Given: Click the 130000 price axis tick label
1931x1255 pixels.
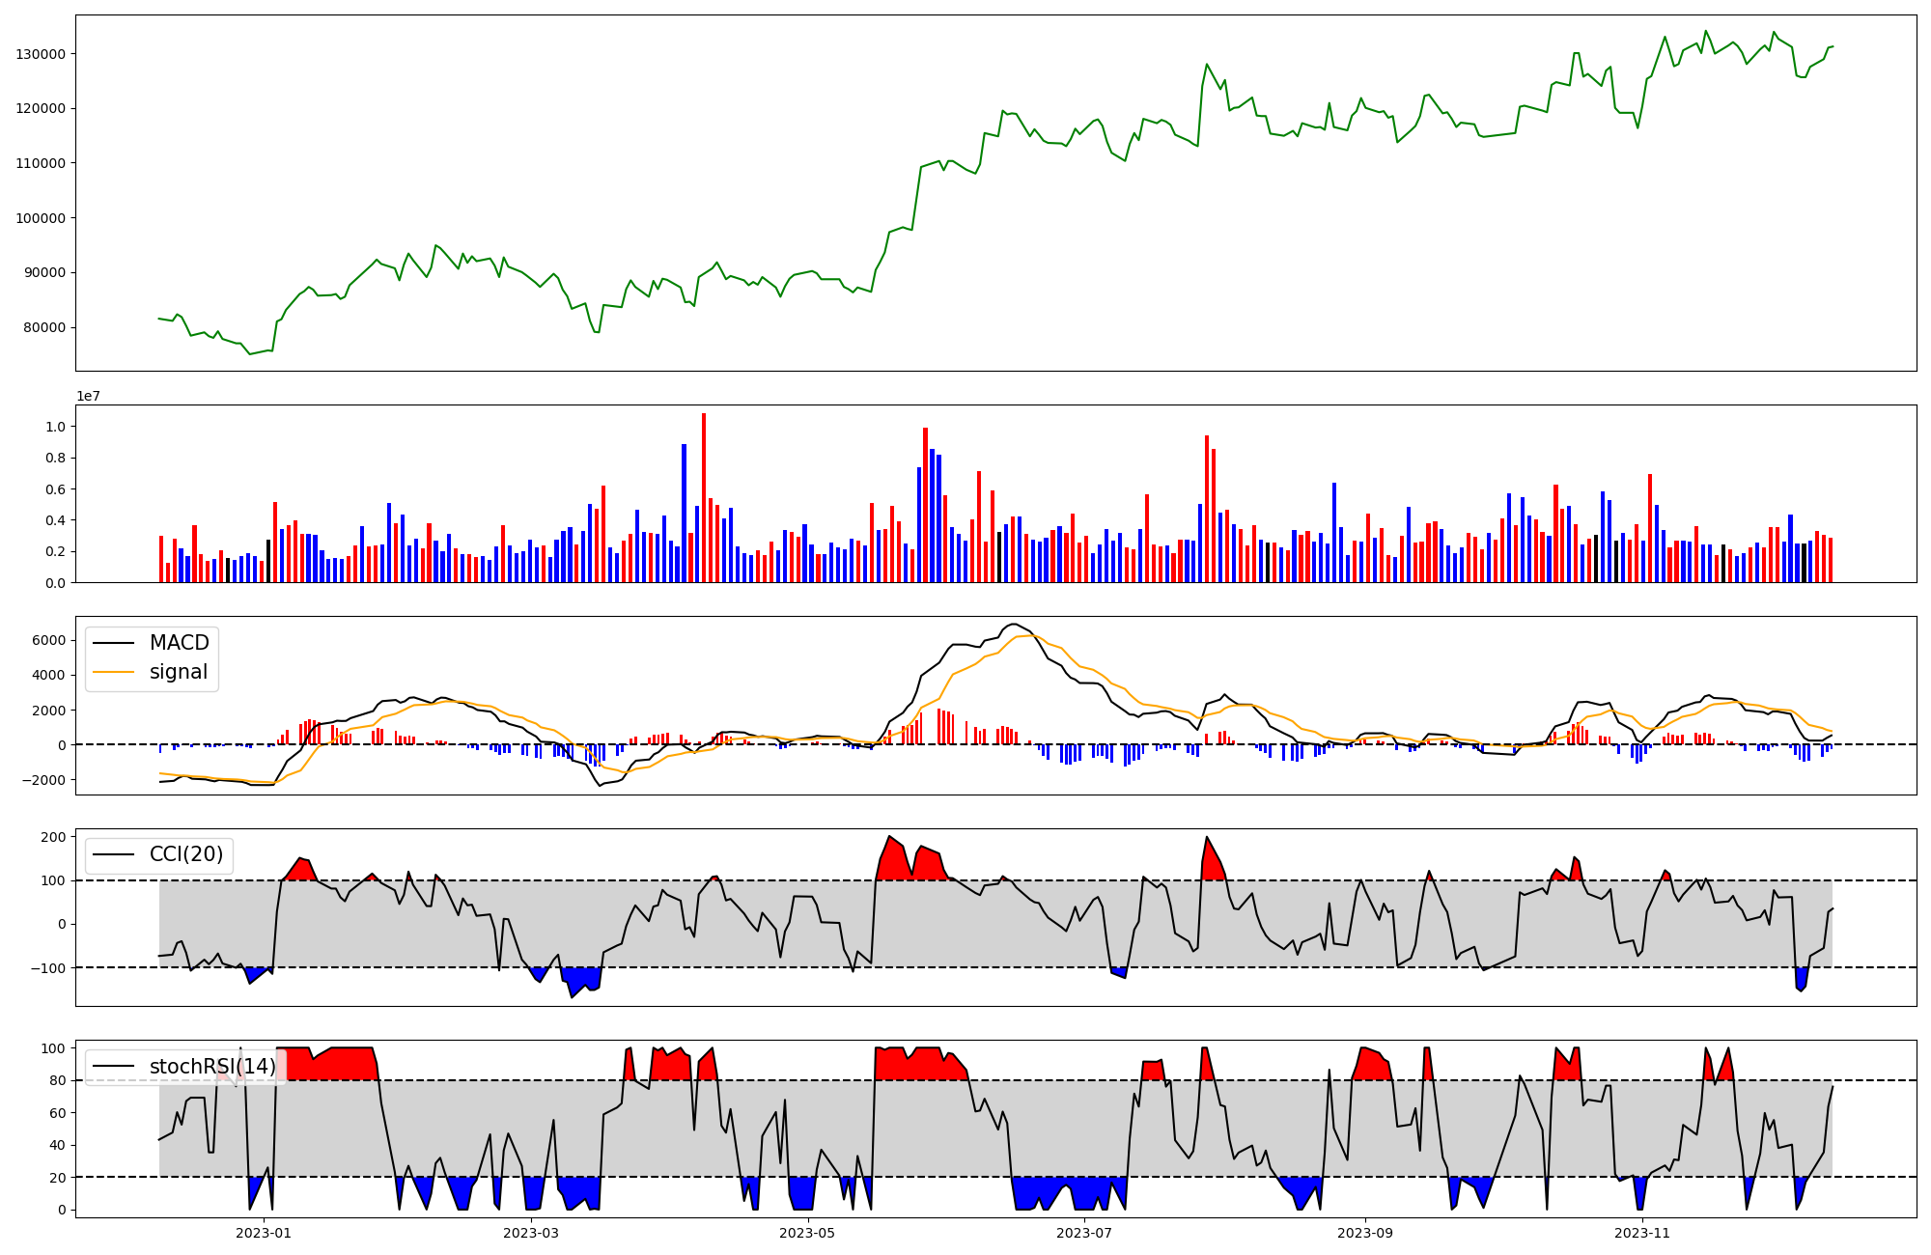Looking at the screenshot, I should (41, 54).
